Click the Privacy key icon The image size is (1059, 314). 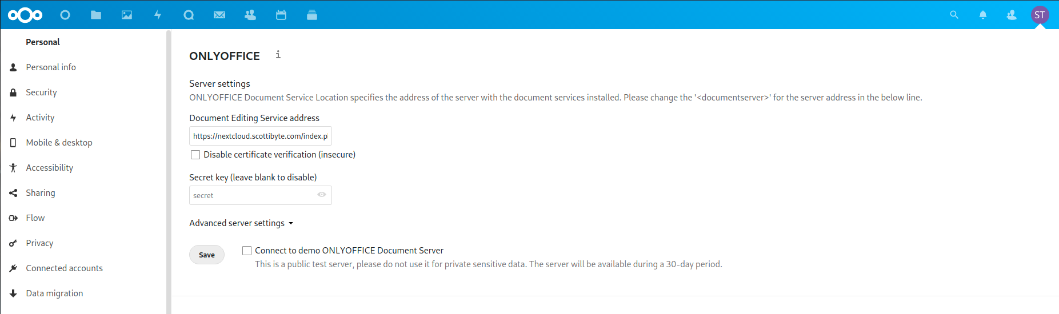pyautogui.click(x=13, y=243)
